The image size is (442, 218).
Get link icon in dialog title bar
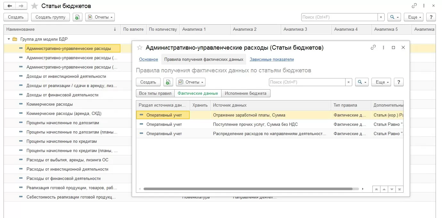tap(373, 47)
